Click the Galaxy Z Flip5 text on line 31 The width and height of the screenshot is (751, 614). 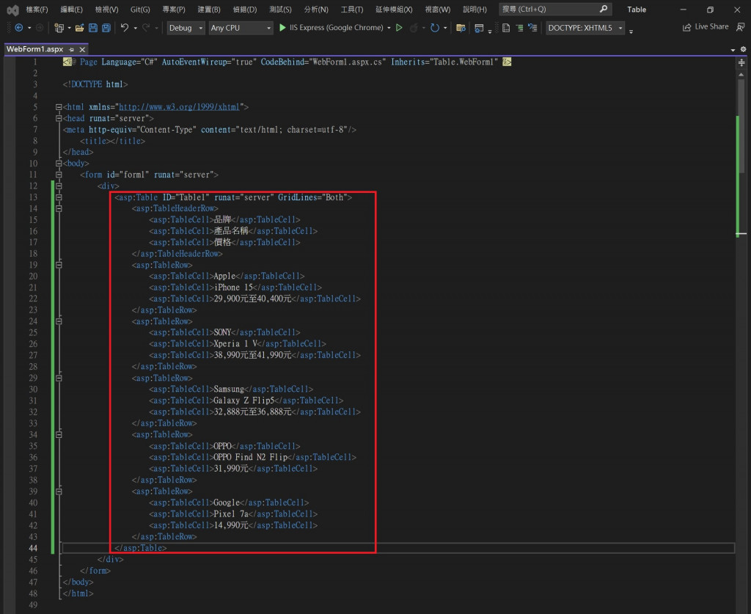(243, 401)
